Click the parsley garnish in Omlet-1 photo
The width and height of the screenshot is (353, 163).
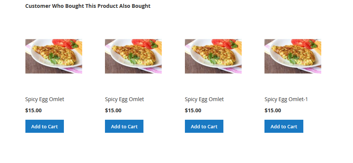[292, 59]
